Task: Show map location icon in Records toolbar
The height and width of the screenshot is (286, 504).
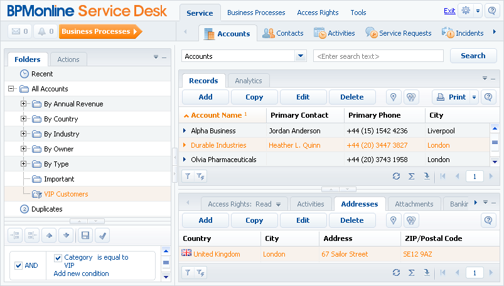Action: (394, 97)
